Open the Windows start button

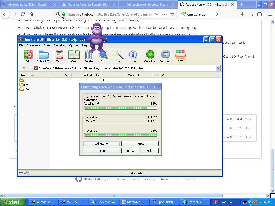coord(13,202)
